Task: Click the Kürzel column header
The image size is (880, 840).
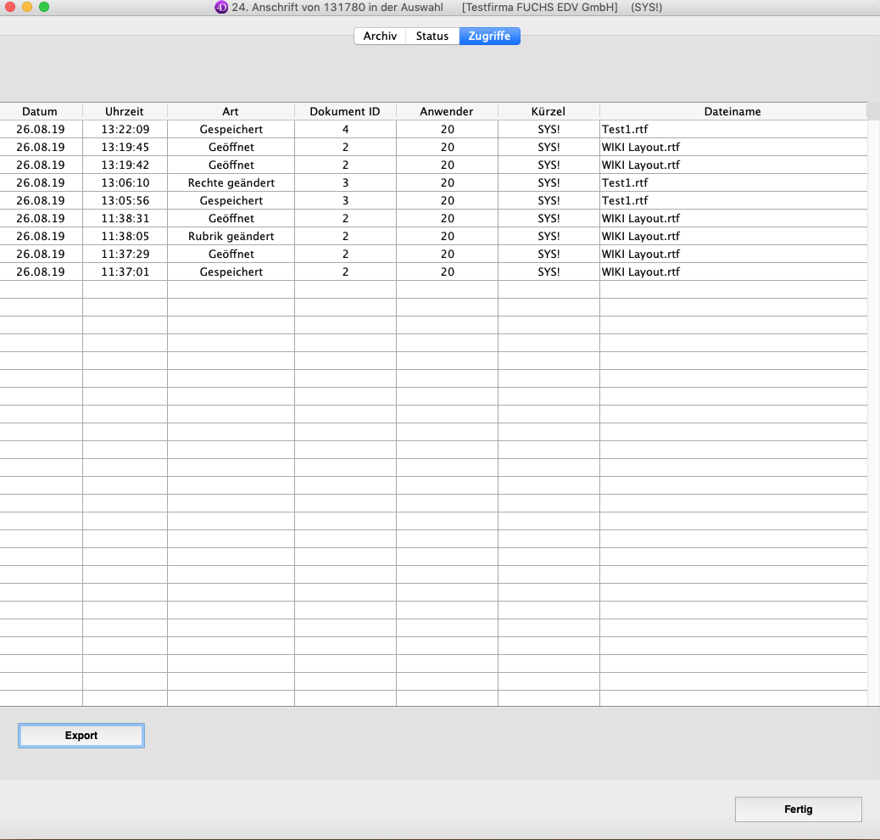Action: (x=549, y=112)
